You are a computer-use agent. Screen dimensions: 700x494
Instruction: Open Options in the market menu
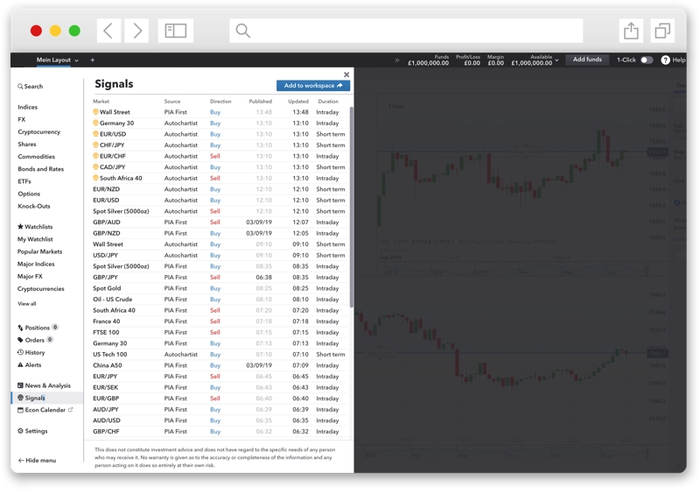[29, 194]
